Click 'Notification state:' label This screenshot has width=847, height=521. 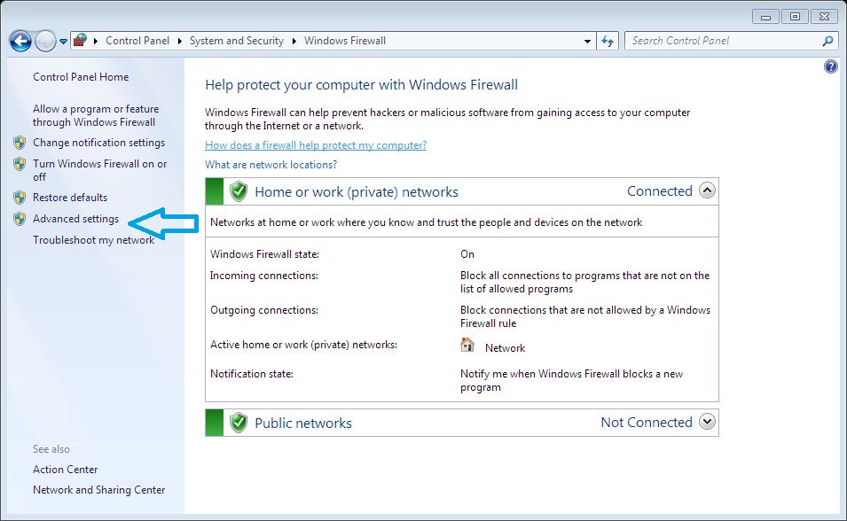click(x=251, y=374)
